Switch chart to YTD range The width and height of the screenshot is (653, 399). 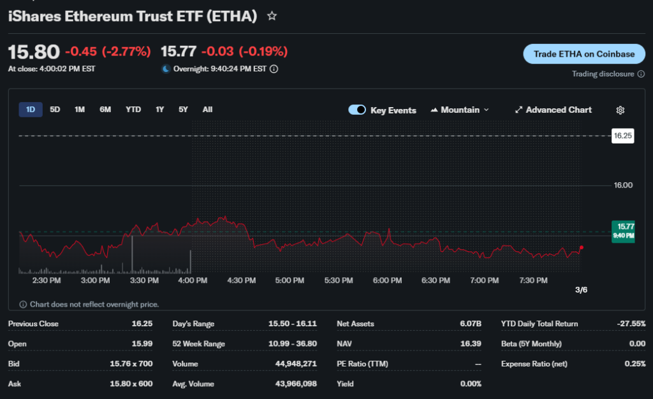point(133,110)
